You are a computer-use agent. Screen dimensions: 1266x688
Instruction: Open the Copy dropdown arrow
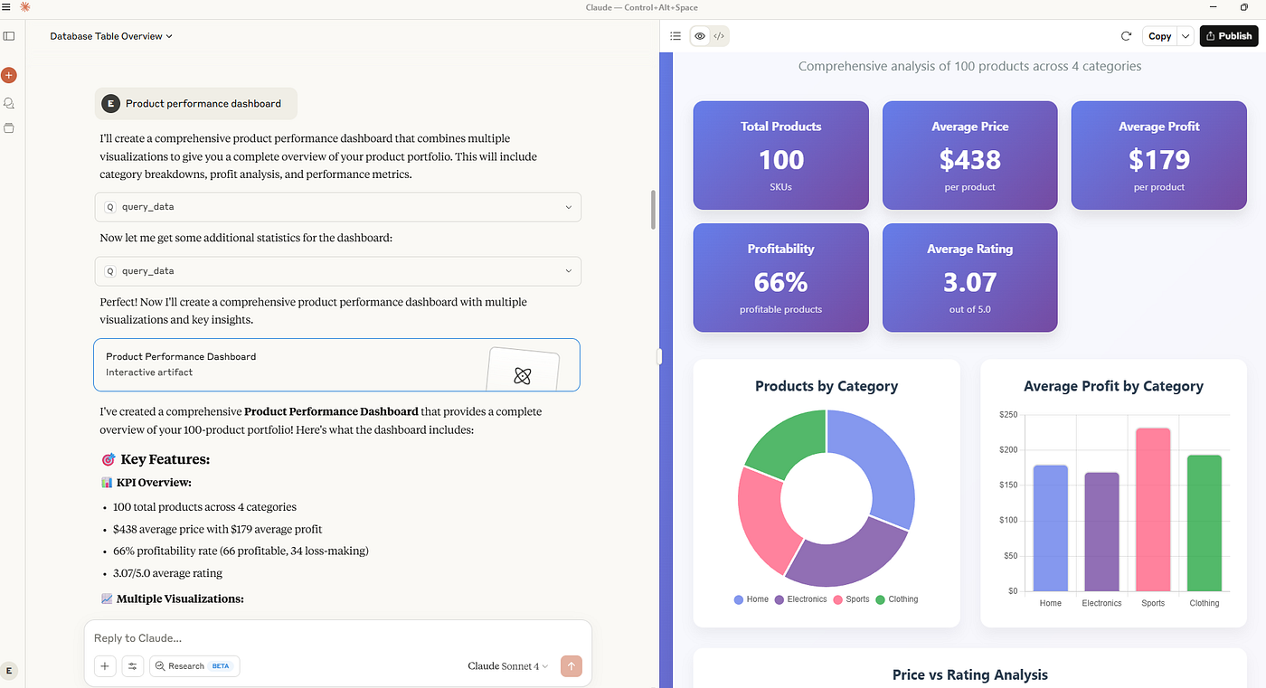tap(1186, 36)
